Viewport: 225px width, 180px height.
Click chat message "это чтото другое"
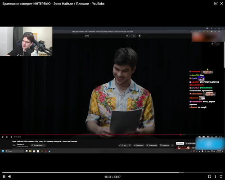click(x=209, y=82)
